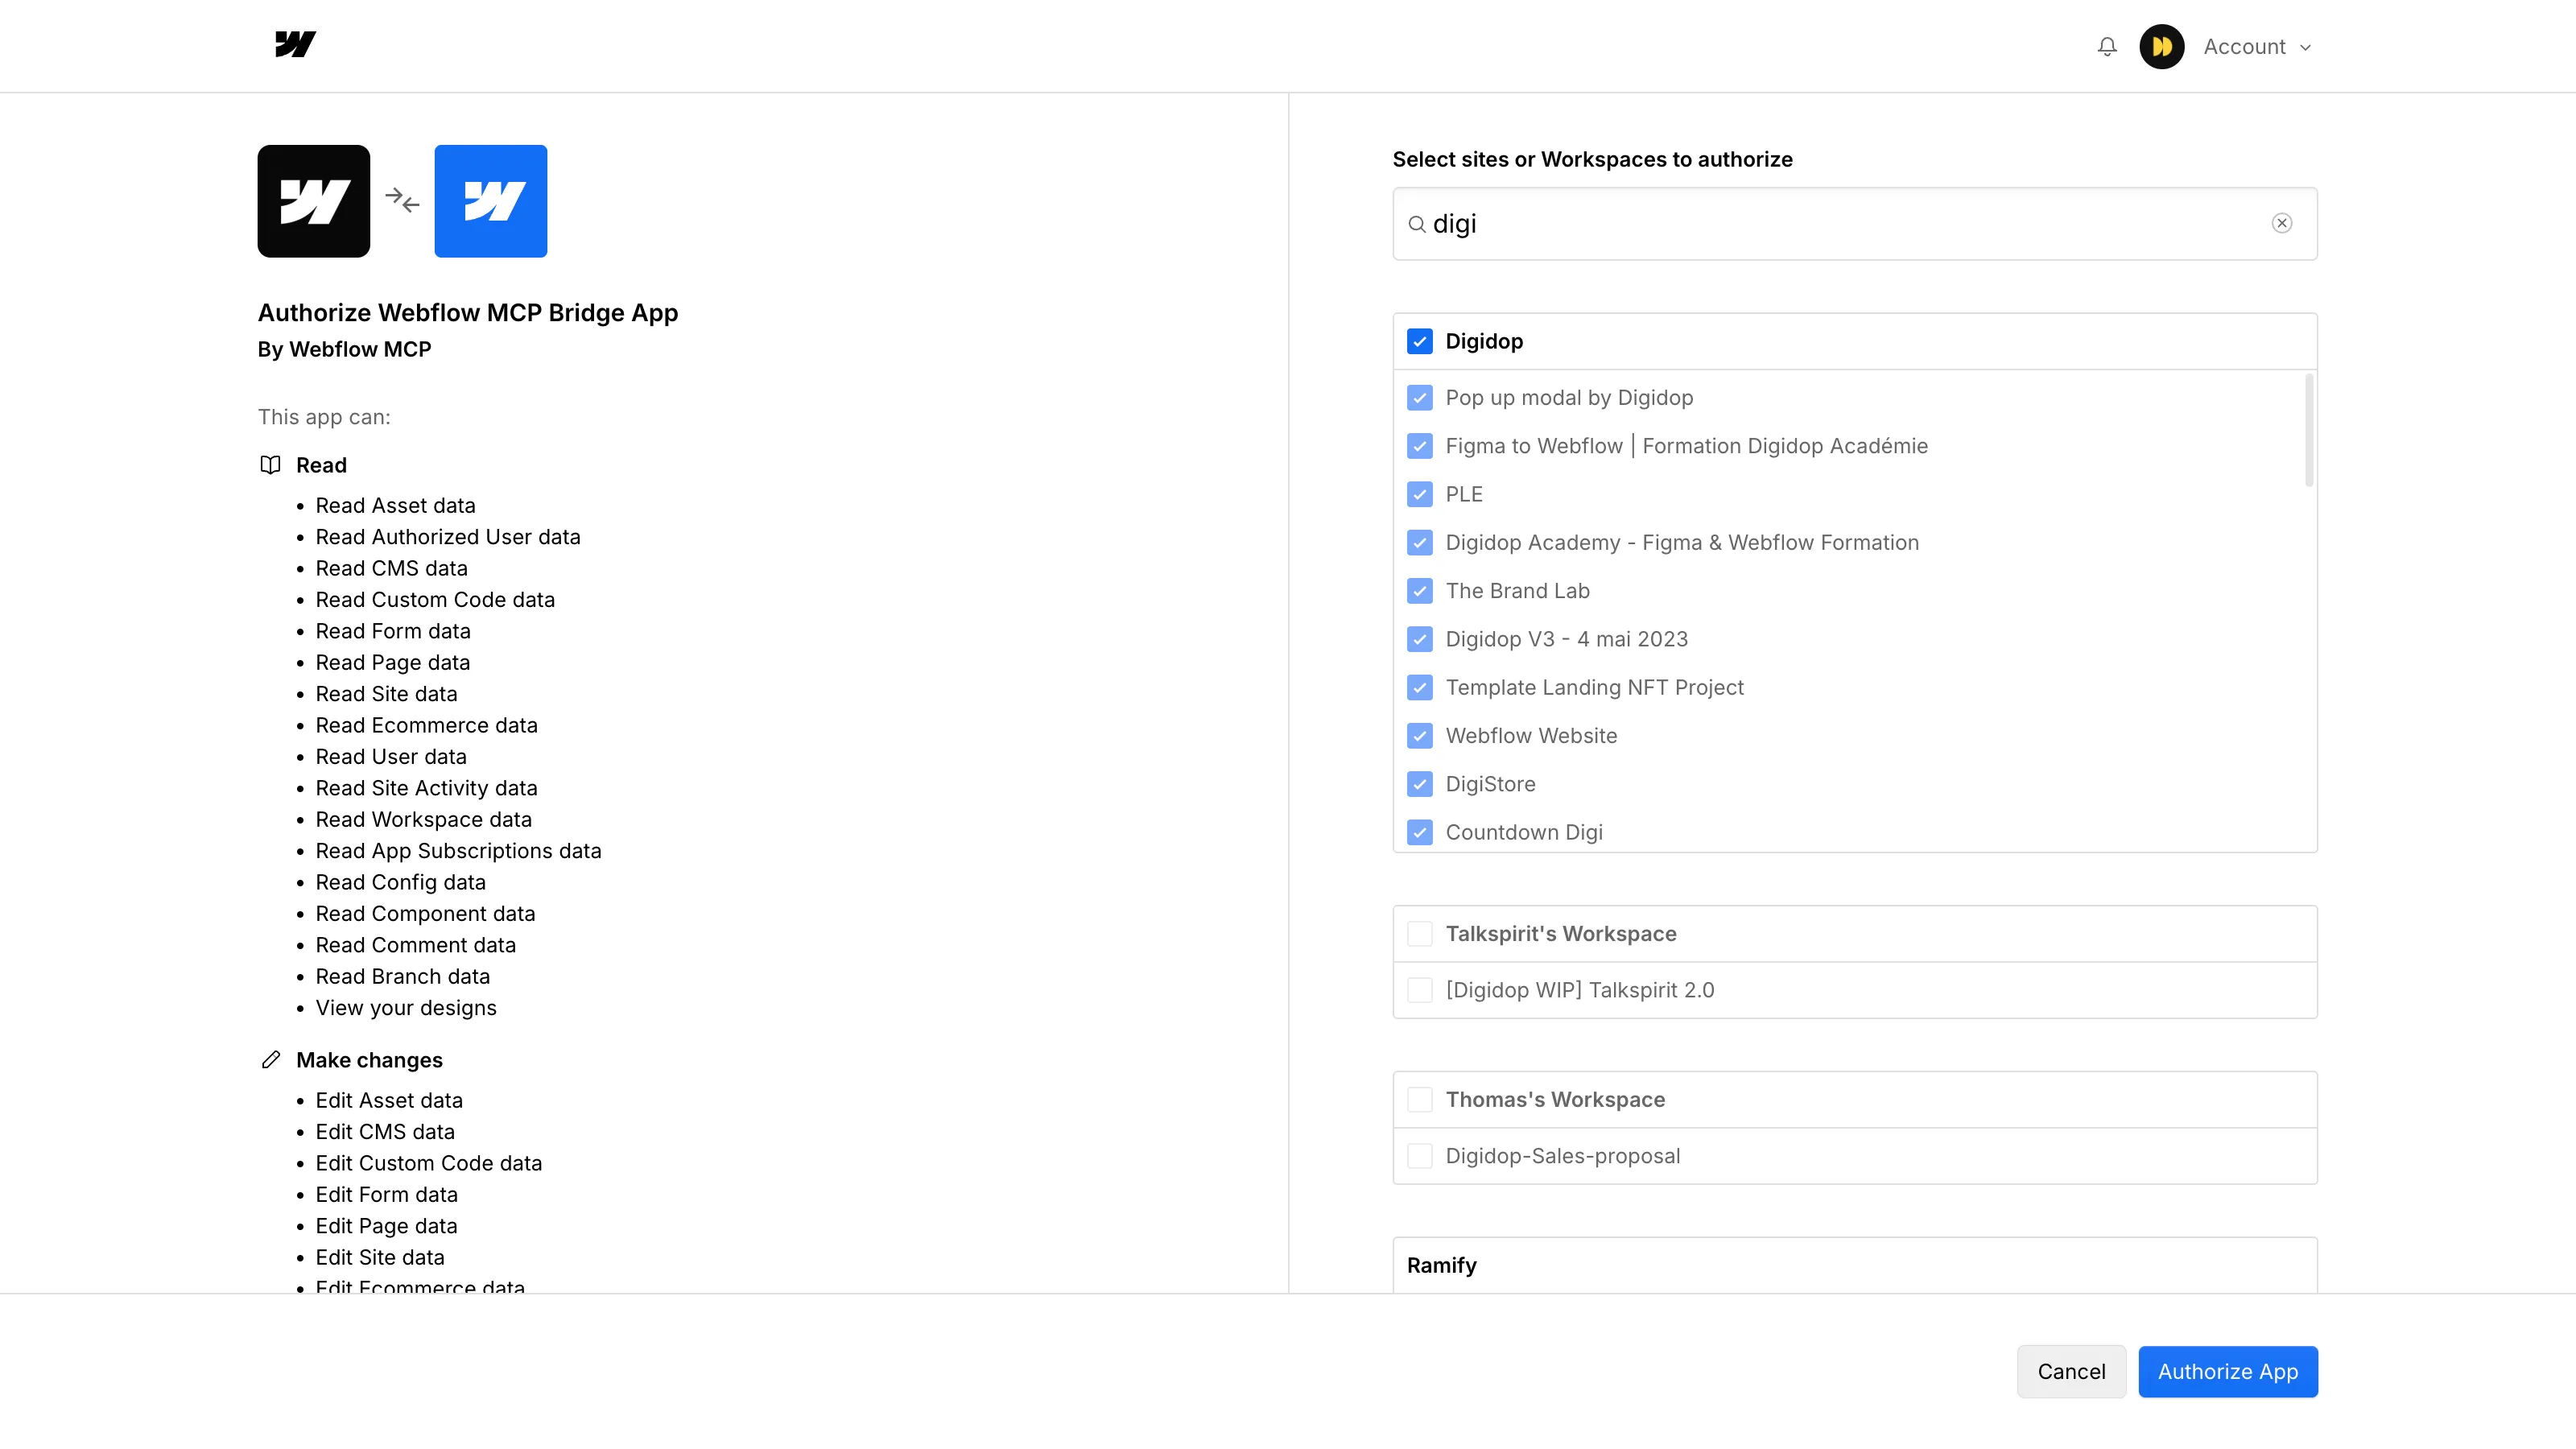Click Read Workspace data permission
The height and width of the screenshot is (1449, 2576).
click(424, 820)
